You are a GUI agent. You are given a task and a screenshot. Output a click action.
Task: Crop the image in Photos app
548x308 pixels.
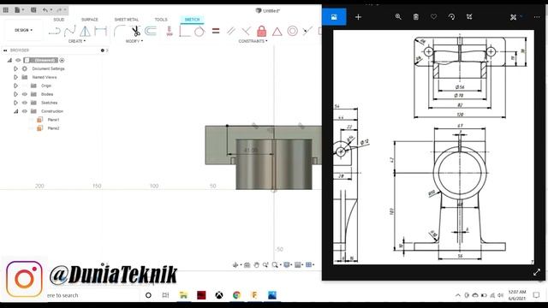[x=469, y=17]
